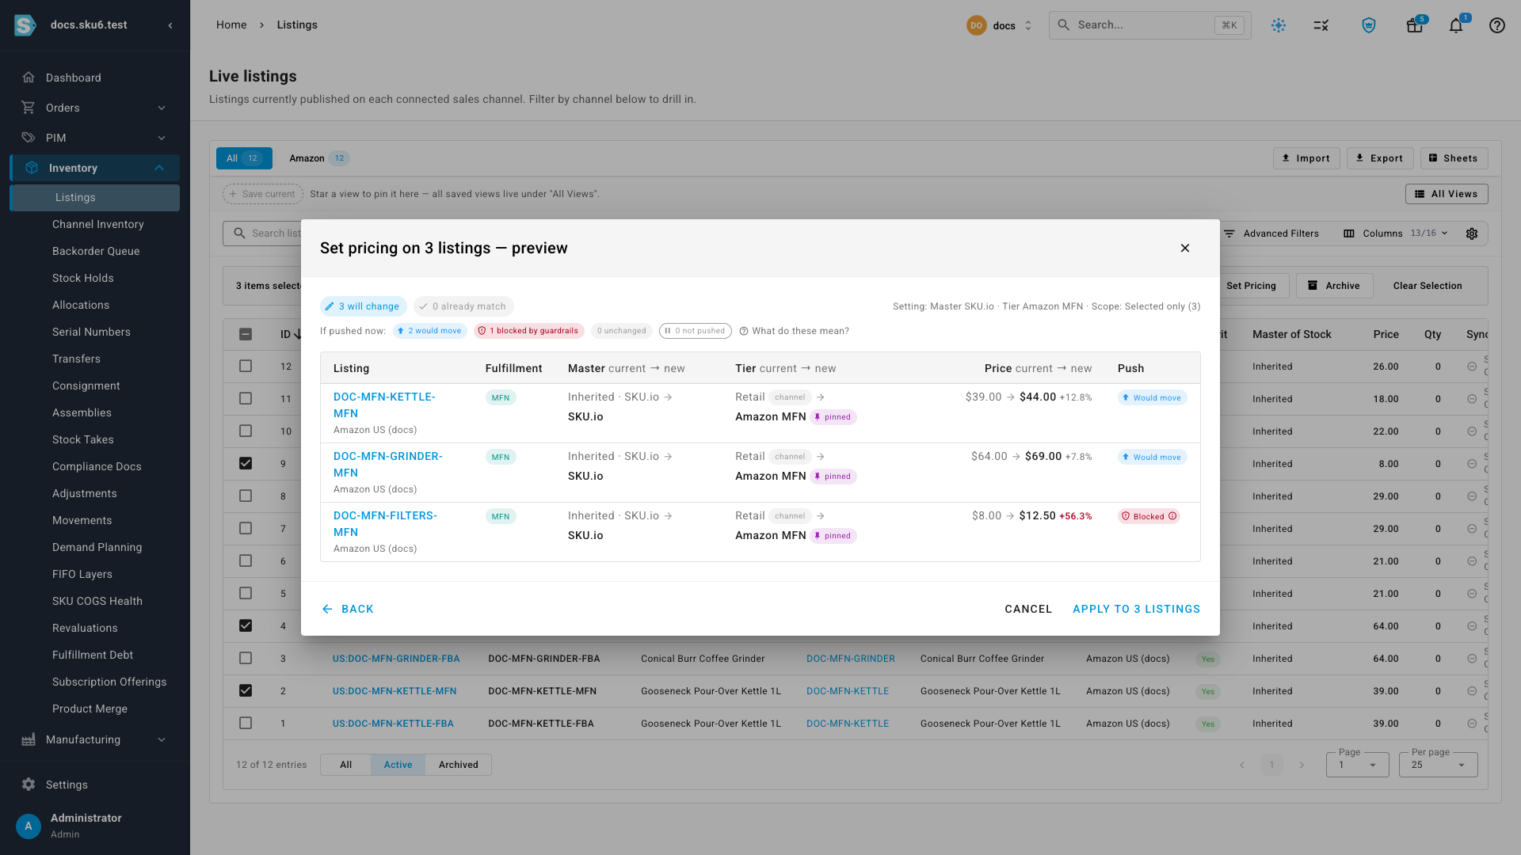Screen dimensions: 1521x855
Task: Click the Administrator avatar icon
Action: 29,826
